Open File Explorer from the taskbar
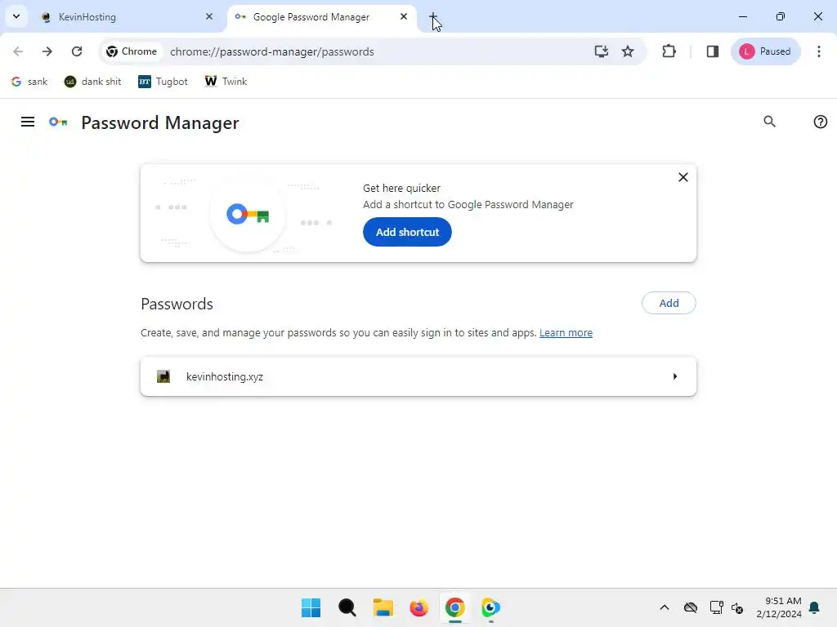The height and width of the screenshot is (627, 837). coord(383,607)
